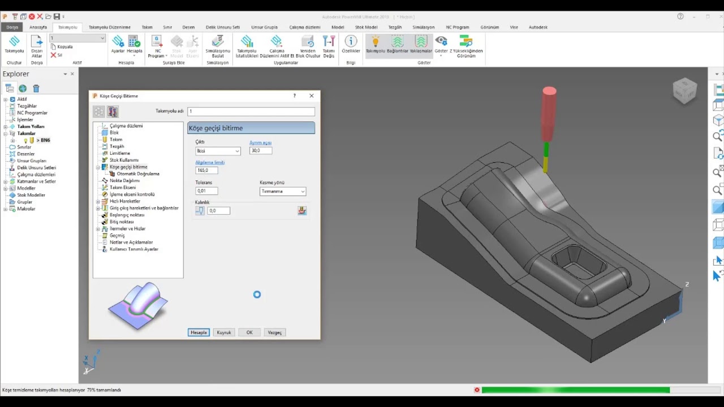The width and height of the screenshot is (724, 407).
Task: Expand the Takım Yolları node in Explorer
Action: click(6, 127)
